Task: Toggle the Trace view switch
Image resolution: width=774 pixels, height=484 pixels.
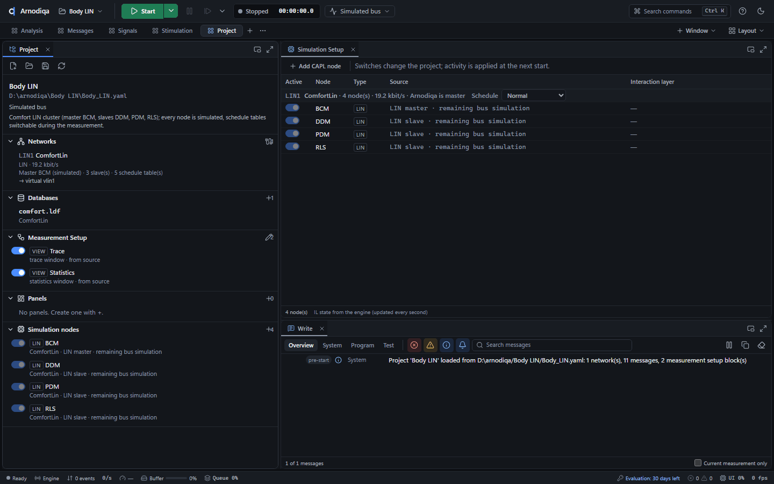Action: [18, 251]
